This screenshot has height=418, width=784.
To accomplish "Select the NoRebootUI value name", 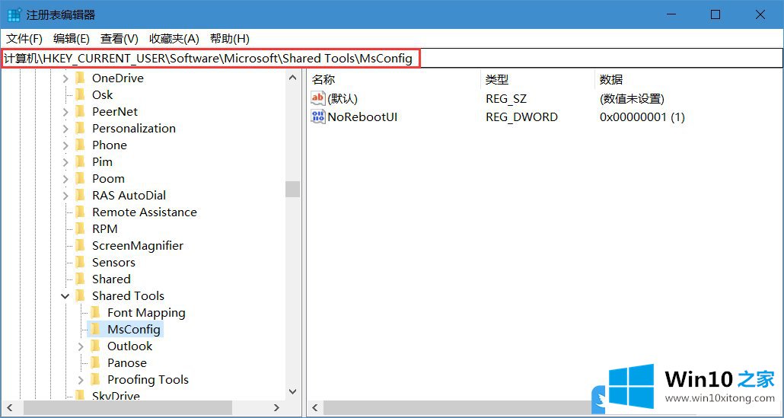I will (x=362, y=117).
